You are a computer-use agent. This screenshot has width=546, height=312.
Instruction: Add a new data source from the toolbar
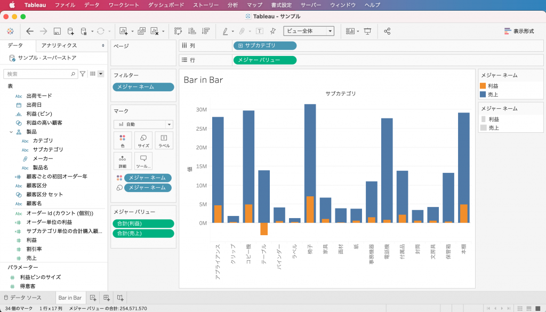pyautogui.click(x=70, y=31)
